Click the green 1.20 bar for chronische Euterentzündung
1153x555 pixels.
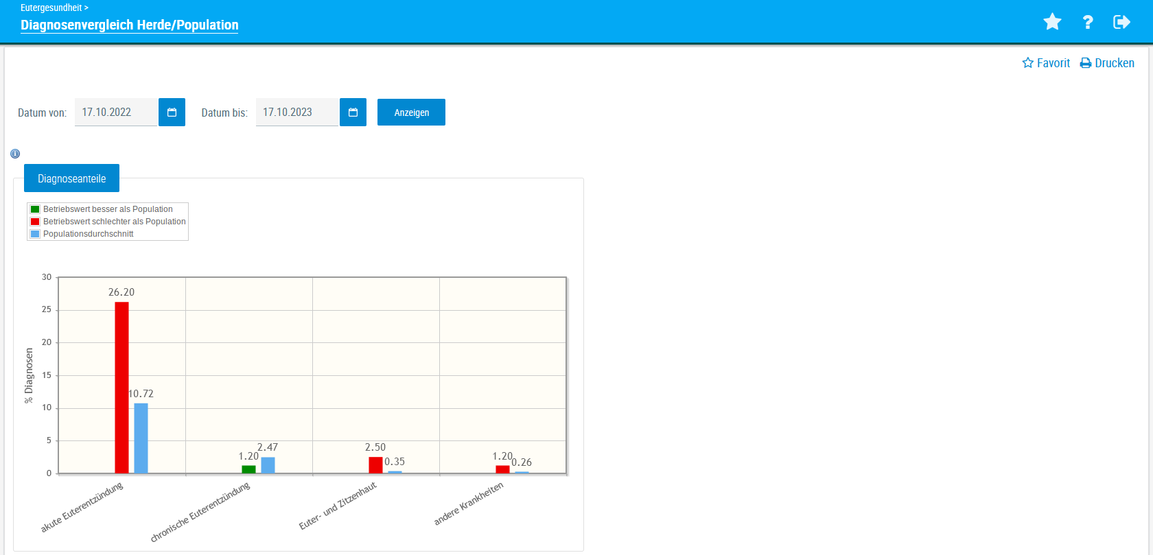tap(248, 469)
